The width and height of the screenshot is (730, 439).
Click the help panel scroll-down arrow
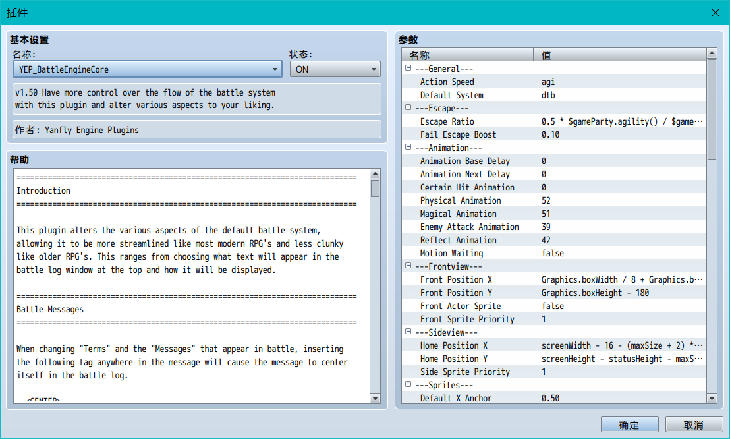point(376,398)
